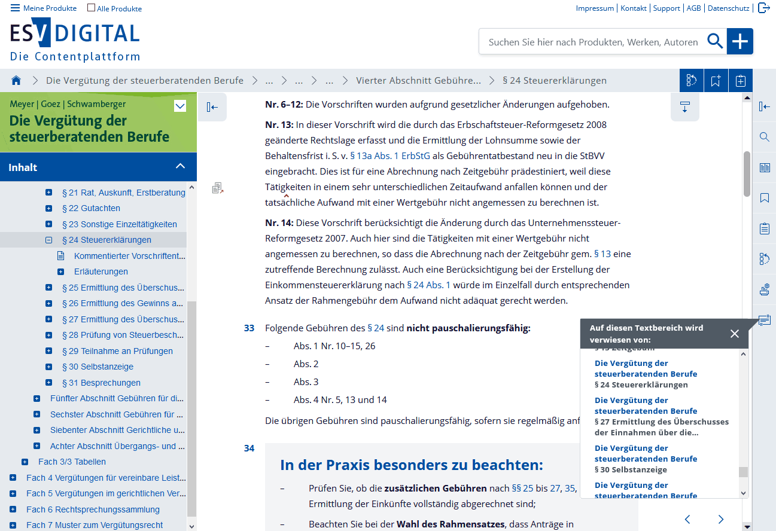
Task: Follow the §§ 25 link in practice box
Action: pyautogui.click(x=522, y=489)
